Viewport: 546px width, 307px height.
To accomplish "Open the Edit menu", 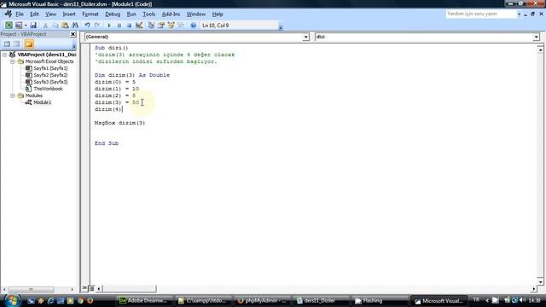I will (34, 14).
